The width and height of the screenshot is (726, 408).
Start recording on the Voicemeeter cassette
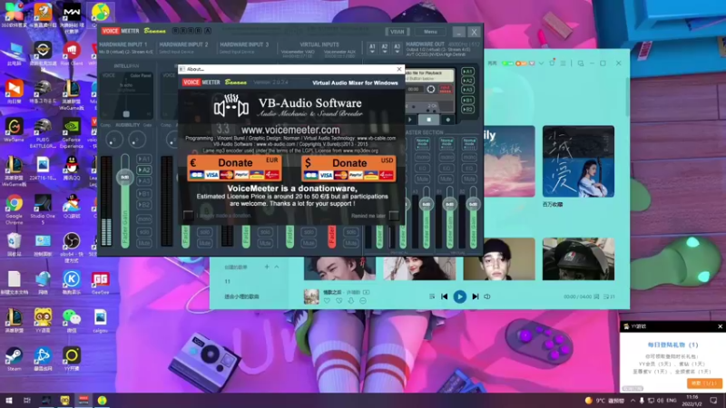(447, 120)
